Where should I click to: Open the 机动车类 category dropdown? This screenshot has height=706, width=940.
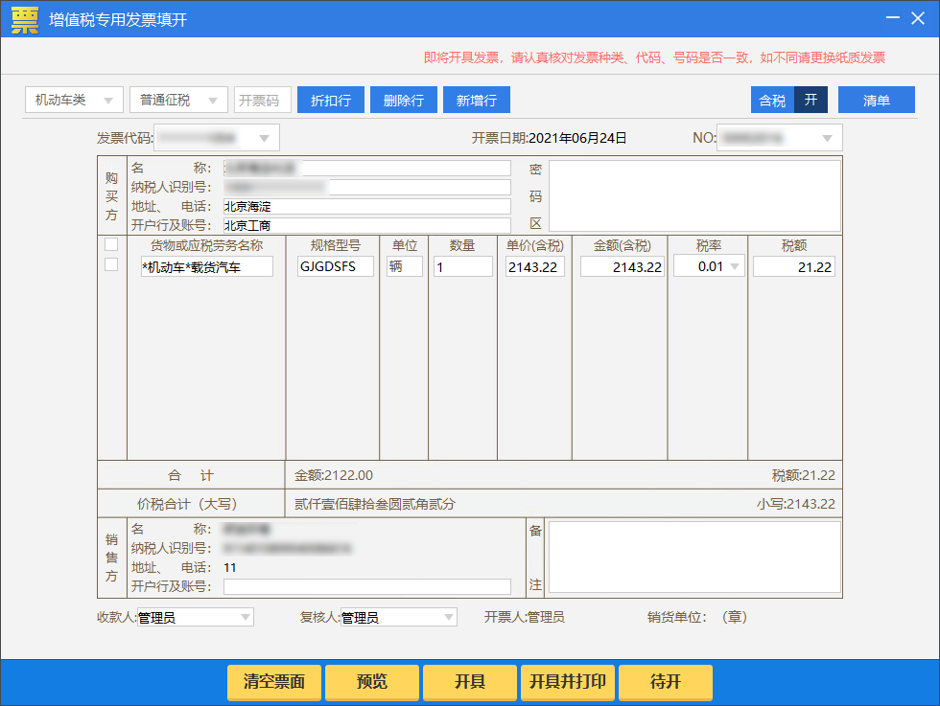pos(74,101)
